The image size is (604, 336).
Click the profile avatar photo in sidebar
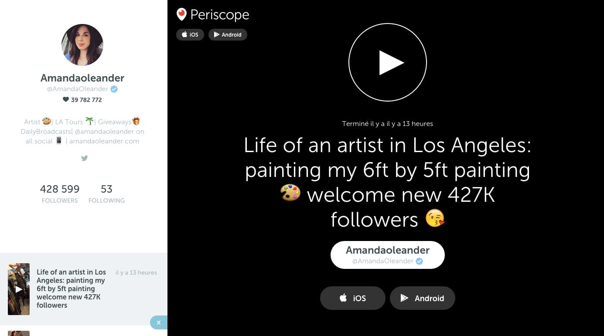tap(82, 45)
